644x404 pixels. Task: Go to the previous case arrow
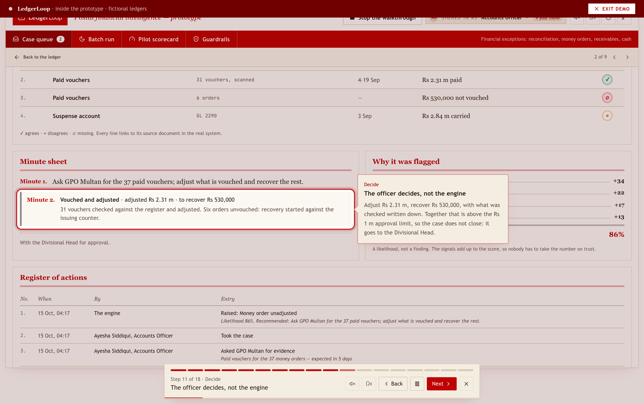[614, 57]
